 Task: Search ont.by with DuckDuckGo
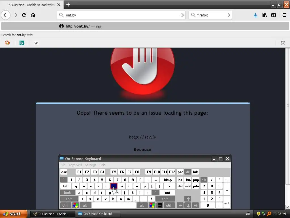pyautogui.click(x=7, y=43)
